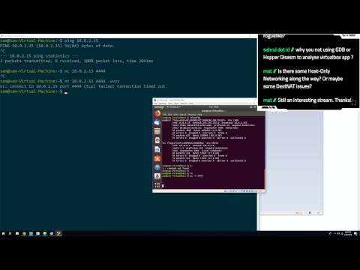This screenshot has width=360, height=270.
Task: Open the Terminal app menu in Ubuntu top bar
Action: point(174,107)
